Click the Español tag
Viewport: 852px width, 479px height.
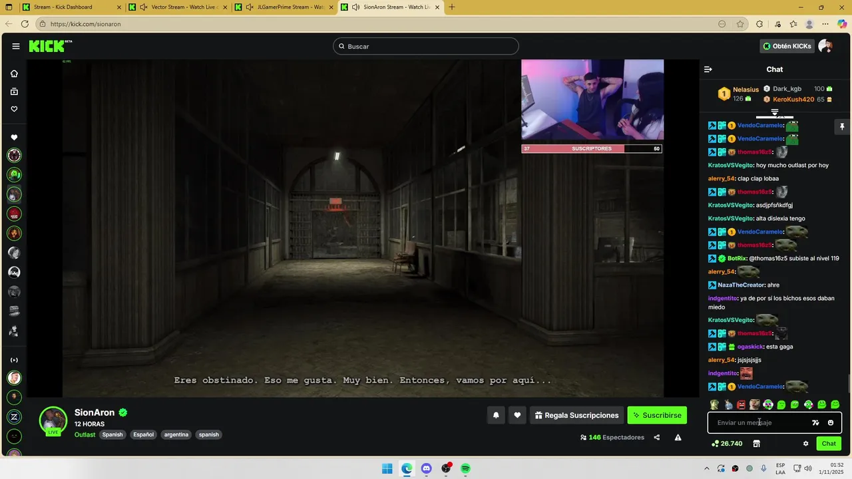coord(143,434)
